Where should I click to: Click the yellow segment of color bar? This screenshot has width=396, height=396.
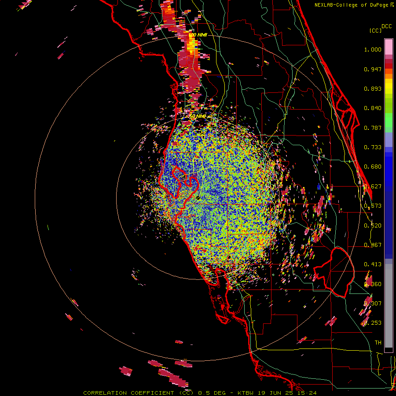pyautogui.click(x=389, y=86)
